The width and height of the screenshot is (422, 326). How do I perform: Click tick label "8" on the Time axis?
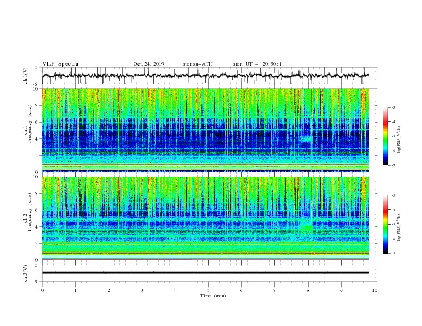coord(308,290)
